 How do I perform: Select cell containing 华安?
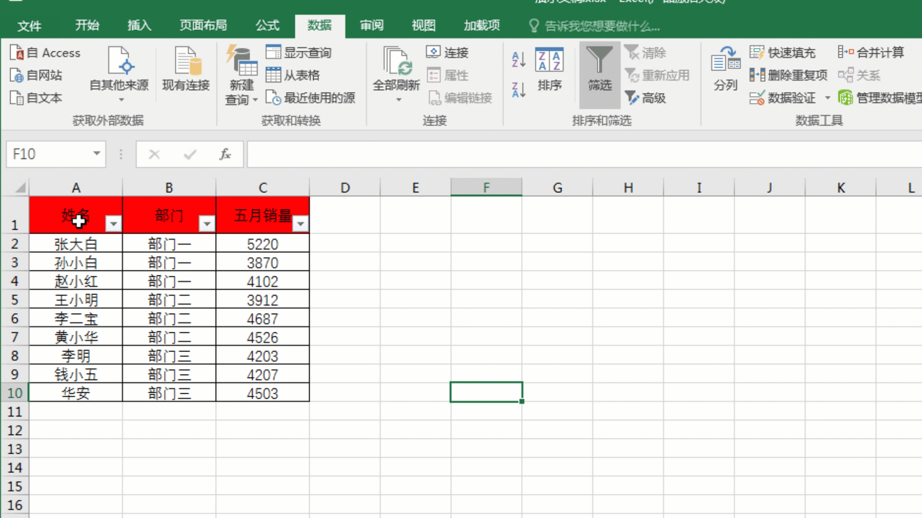[76, 393]
